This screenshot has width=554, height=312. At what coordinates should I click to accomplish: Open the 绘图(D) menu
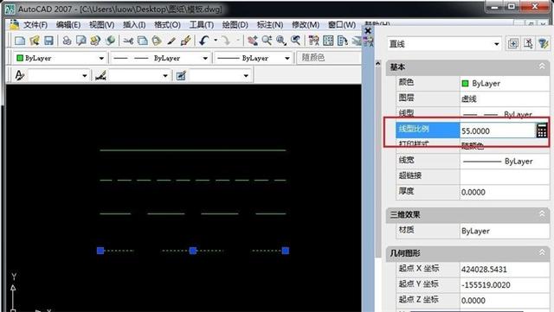(x=235, y=25)
